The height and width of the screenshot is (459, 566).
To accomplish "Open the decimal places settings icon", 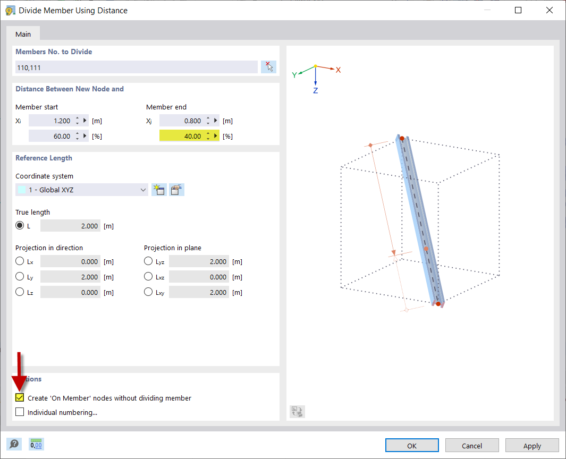I will pos(36,444).
